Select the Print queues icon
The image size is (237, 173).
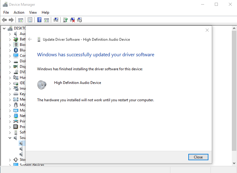click(16, 121)
